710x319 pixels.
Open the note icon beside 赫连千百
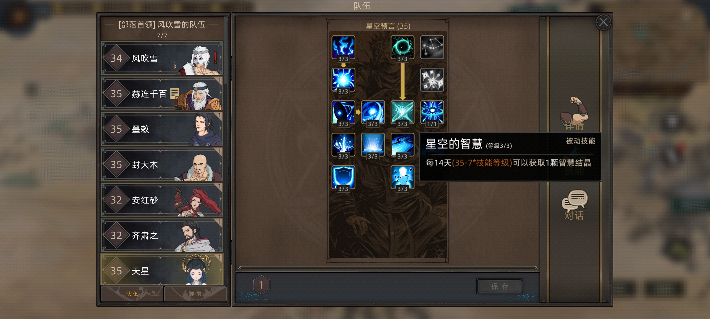pos(175,94)
